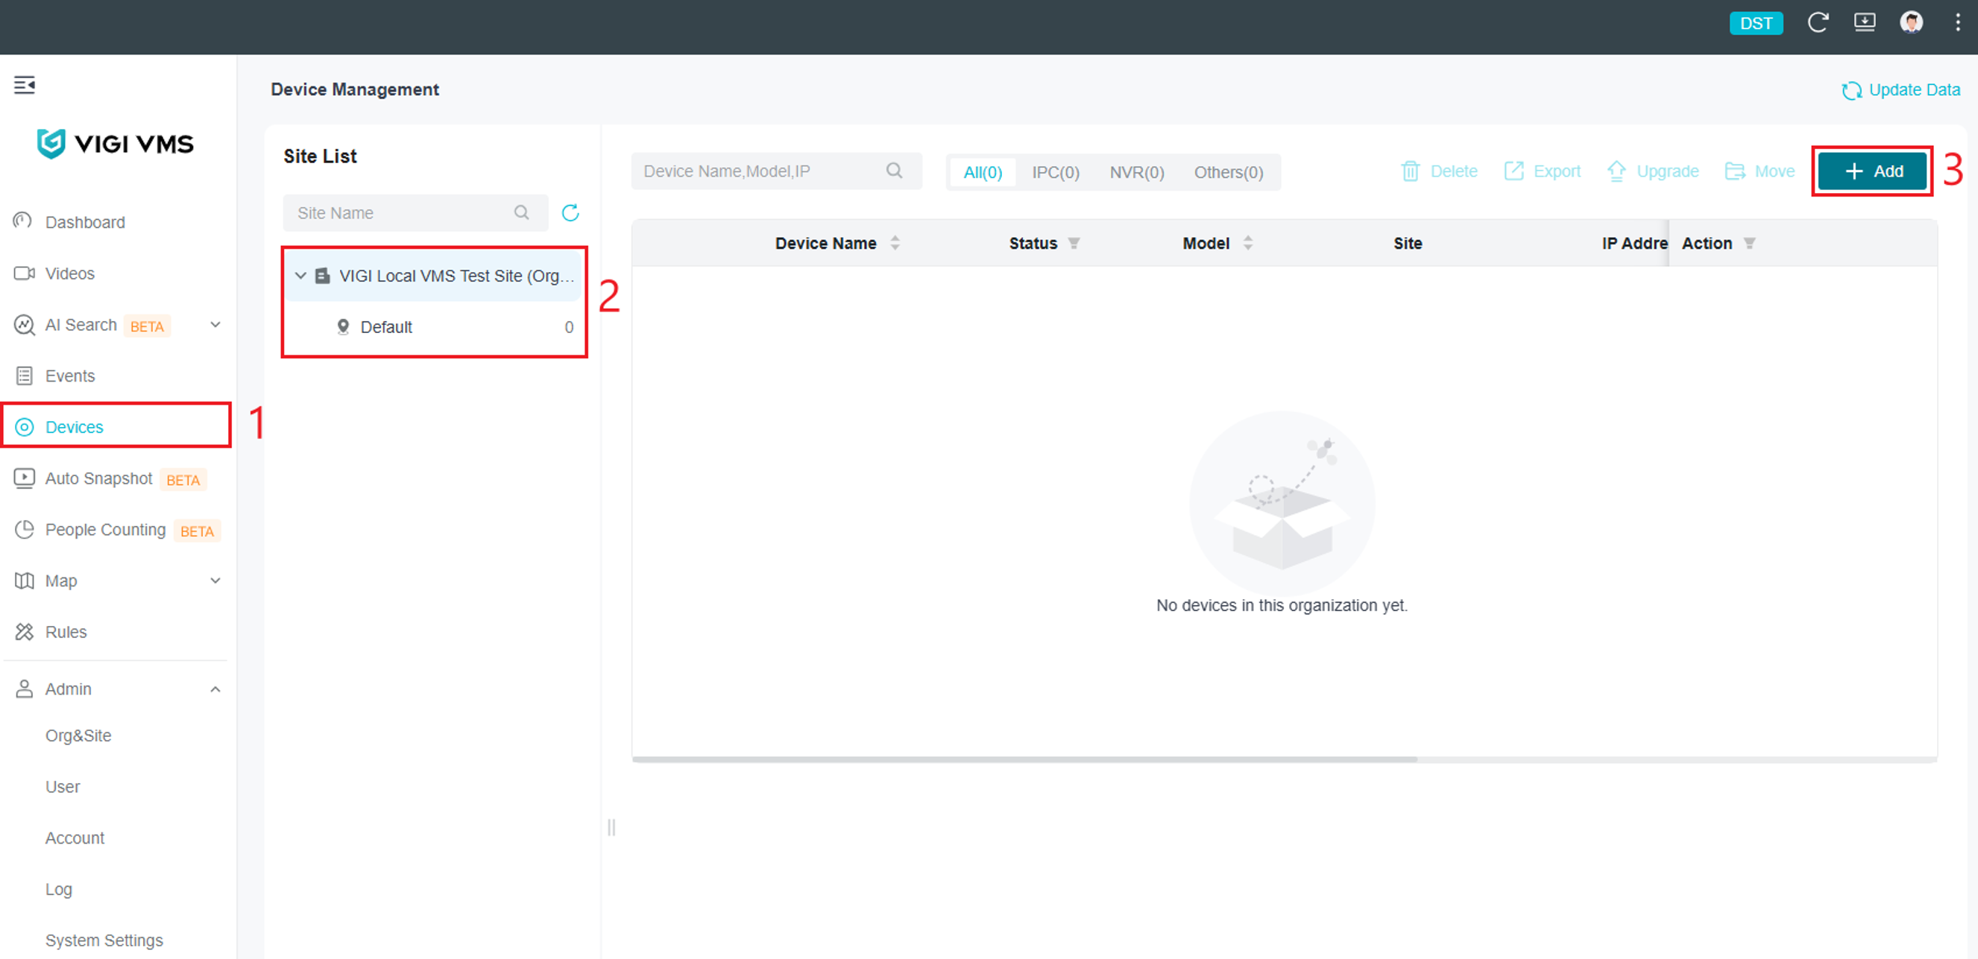Viewport: 1978px width, 959px height.
Task: Click the Upgrade button label
Action: (x=1667, y=171)
